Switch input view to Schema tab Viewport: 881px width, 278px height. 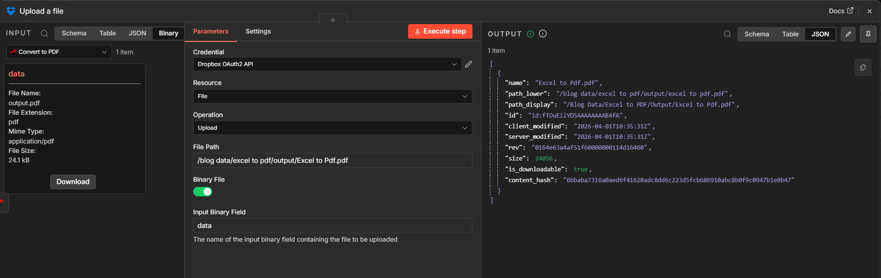point(74,33)
